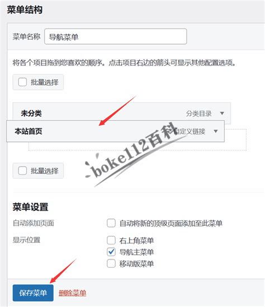Image resolution: width=265 pixels, height=307 pixels.
Task: Click the 显示位置 label
Action: point(27,240)
